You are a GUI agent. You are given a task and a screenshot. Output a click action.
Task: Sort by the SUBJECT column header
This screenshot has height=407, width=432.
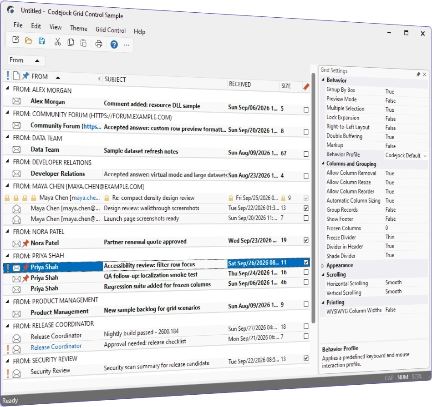(165, 81)
